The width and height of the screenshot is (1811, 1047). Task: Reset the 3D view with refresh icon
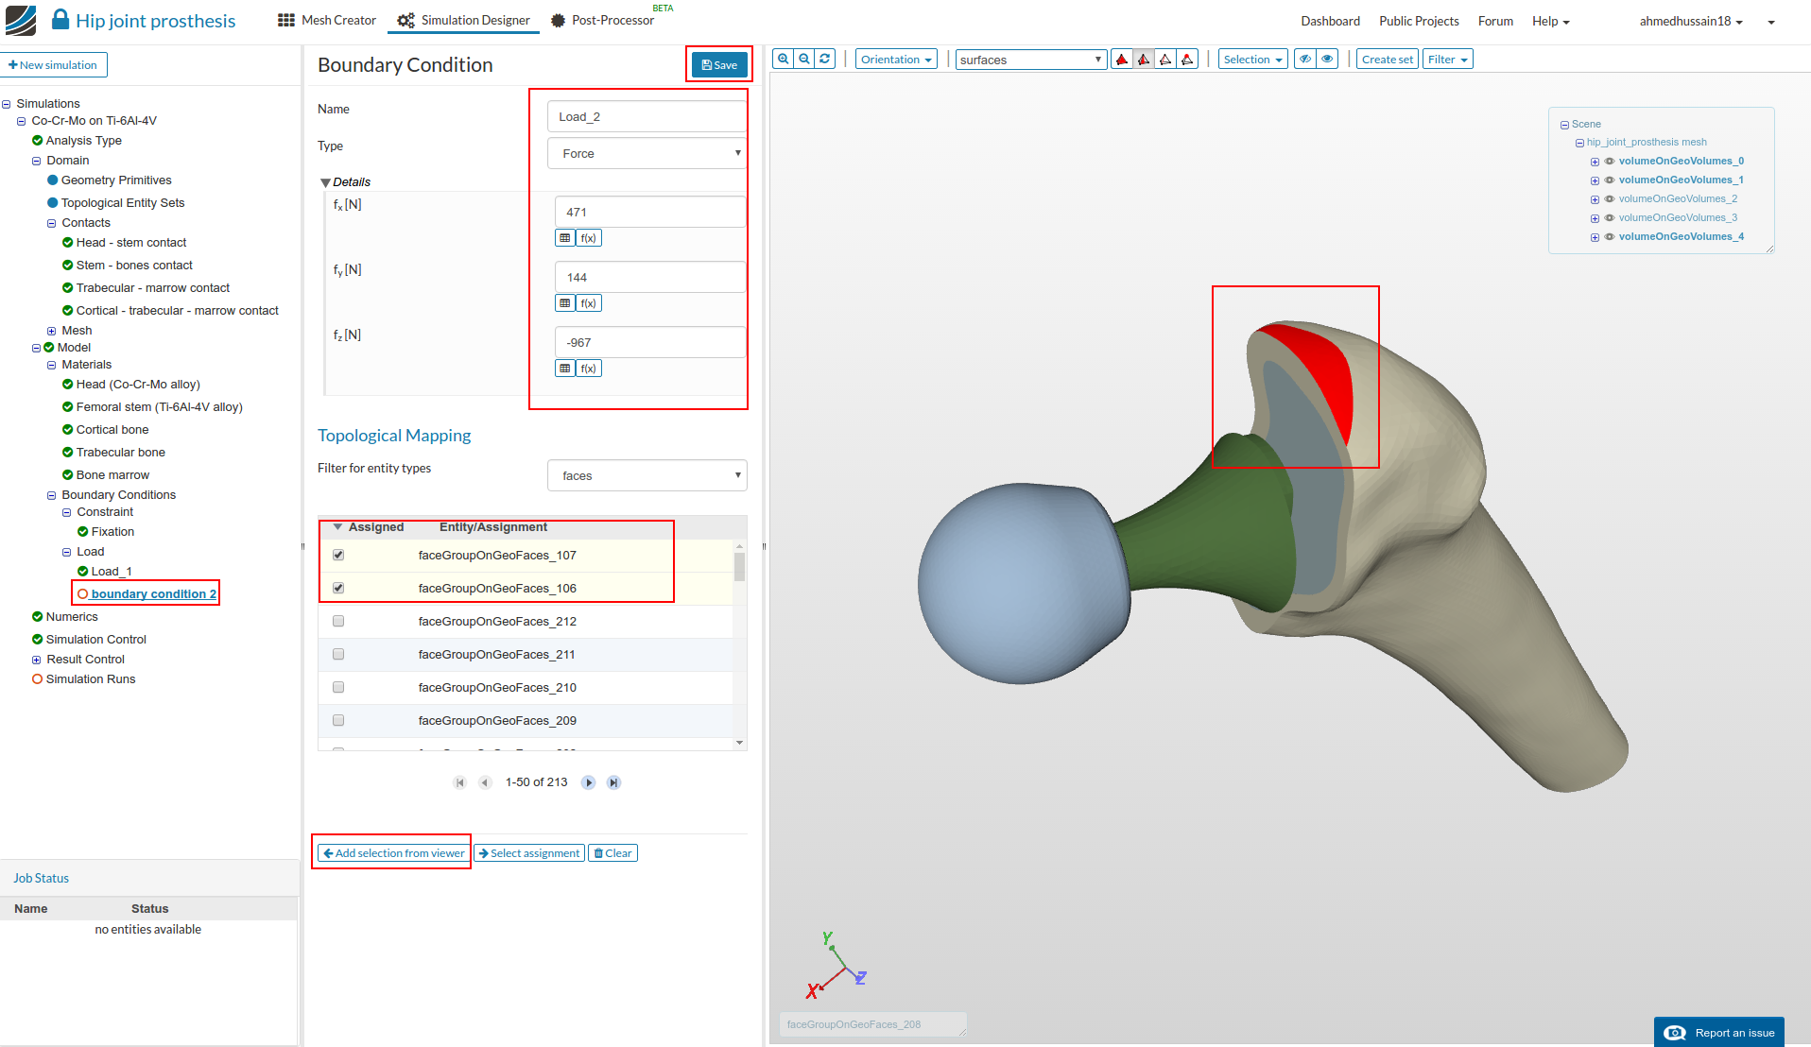tap(825, 59)
